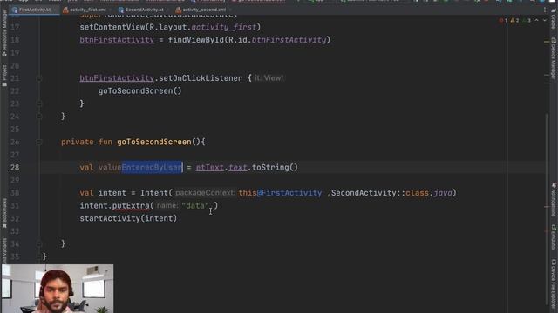This screenshot has height=313, width=558.
Task: Switch to the FirstActivity.kt editor tab
Action: click(35, 10)
